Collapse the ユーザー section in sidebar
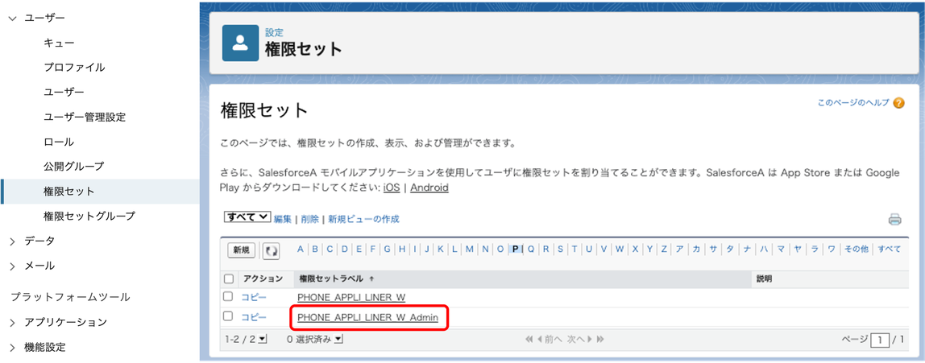This screenshot has width=925, height=363. 13,19
